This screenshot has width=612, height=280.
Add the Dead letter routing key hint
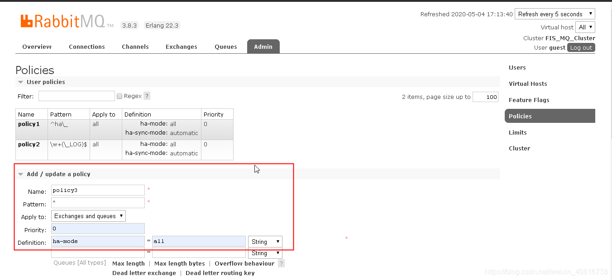click(x=220, y=273)
